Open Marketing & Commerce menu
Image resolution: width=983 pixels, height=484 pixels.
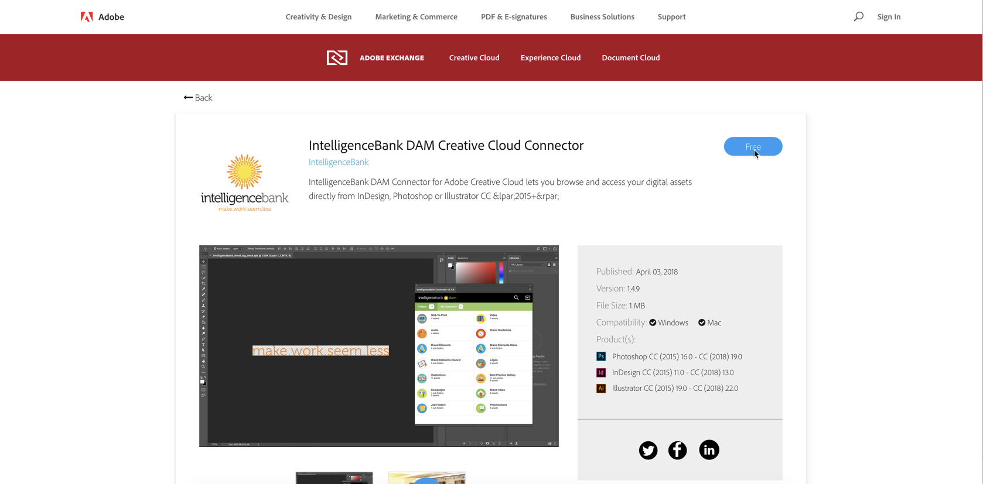tap(417, 17)
